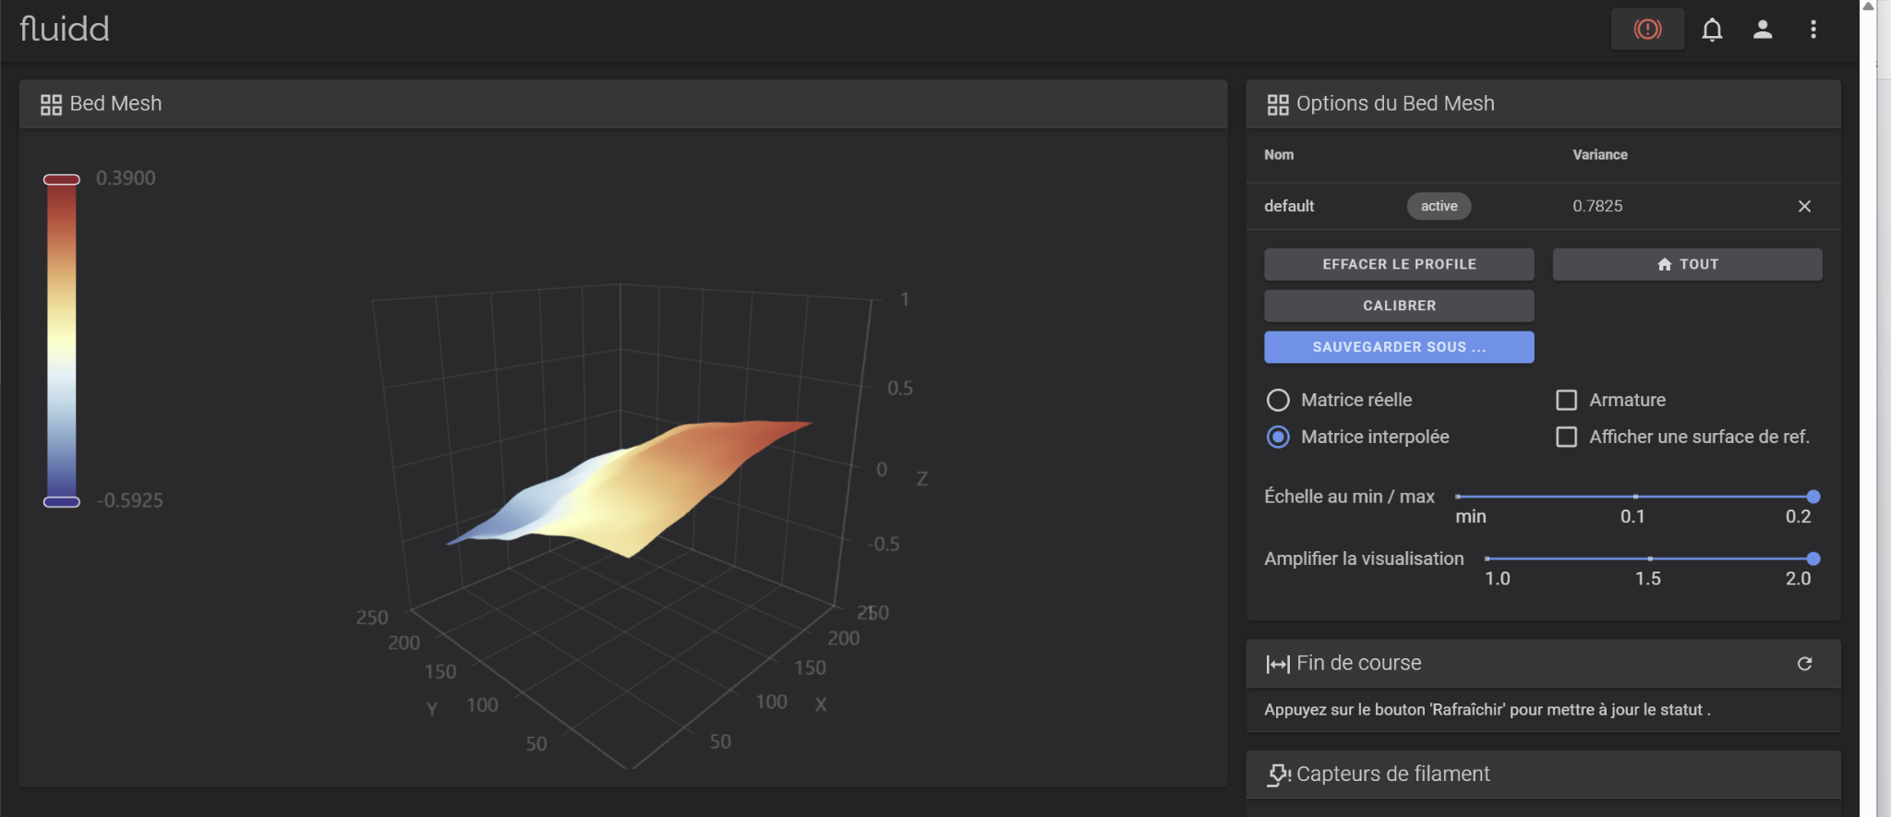Click the emergency stop icon

(x=1647, y=30)
